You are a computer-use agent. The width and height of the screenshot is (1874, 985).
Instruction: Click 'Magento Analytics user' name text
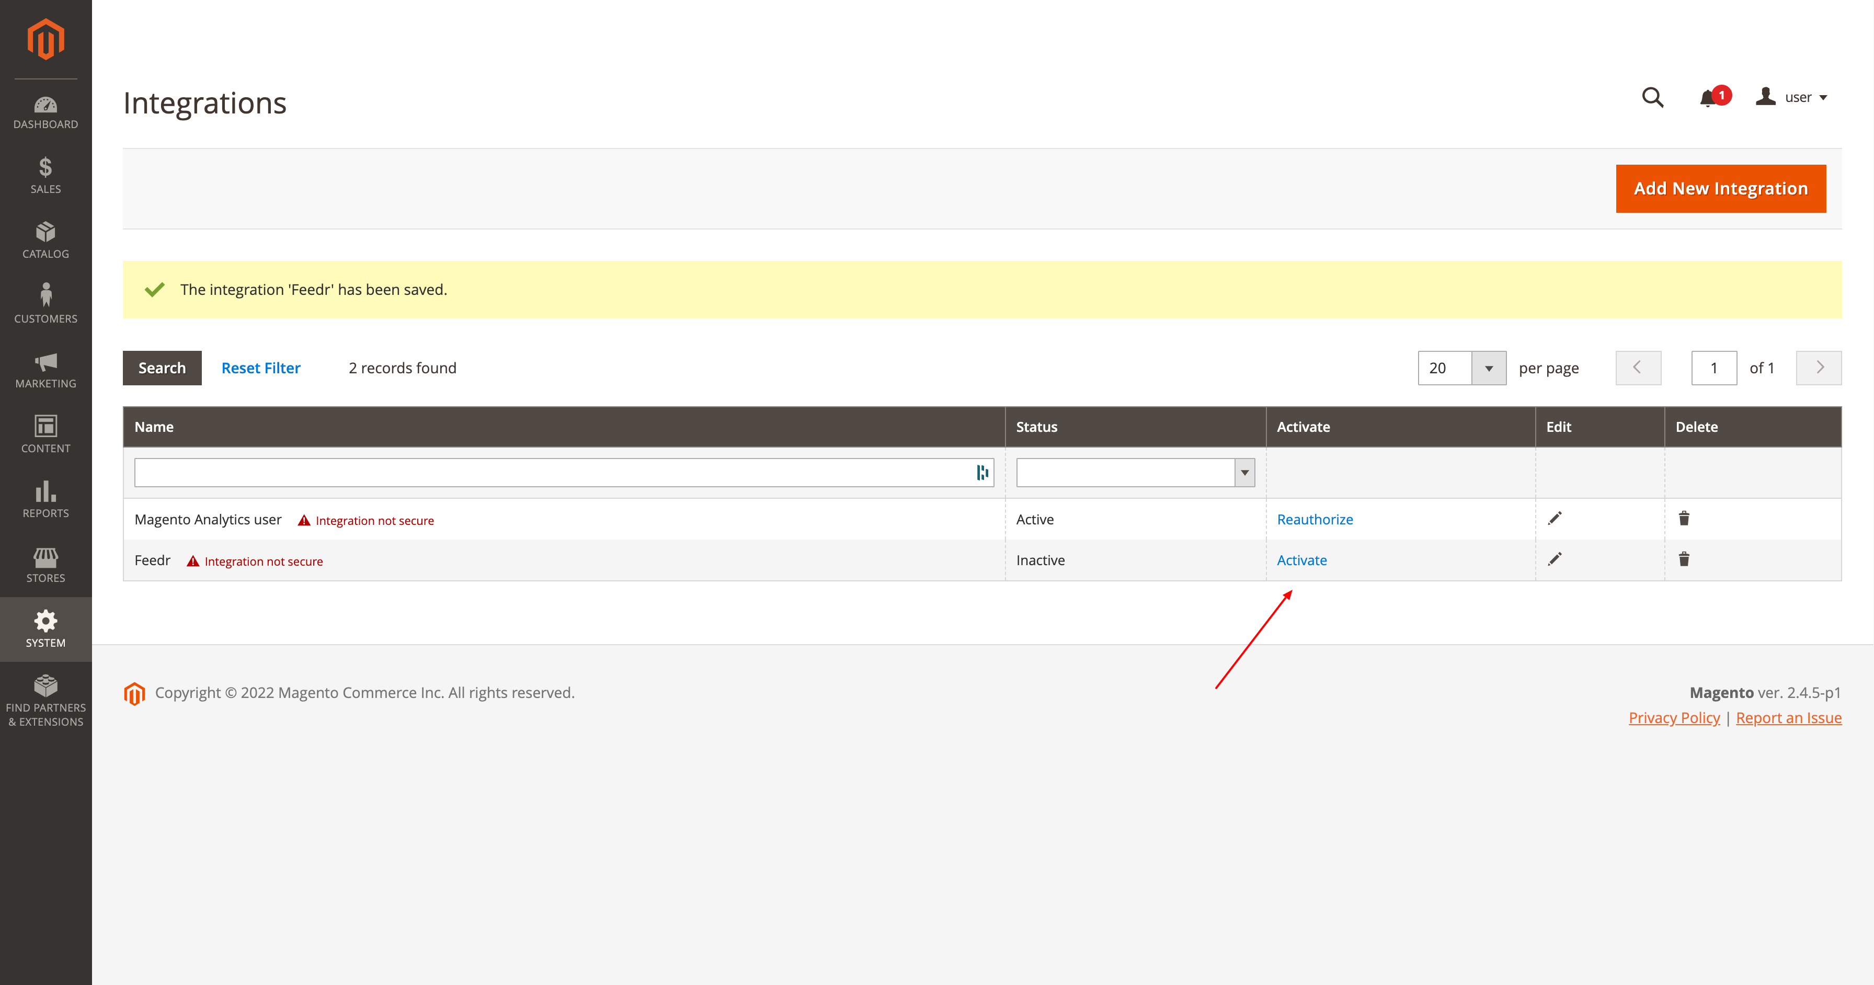coord(208,519)
